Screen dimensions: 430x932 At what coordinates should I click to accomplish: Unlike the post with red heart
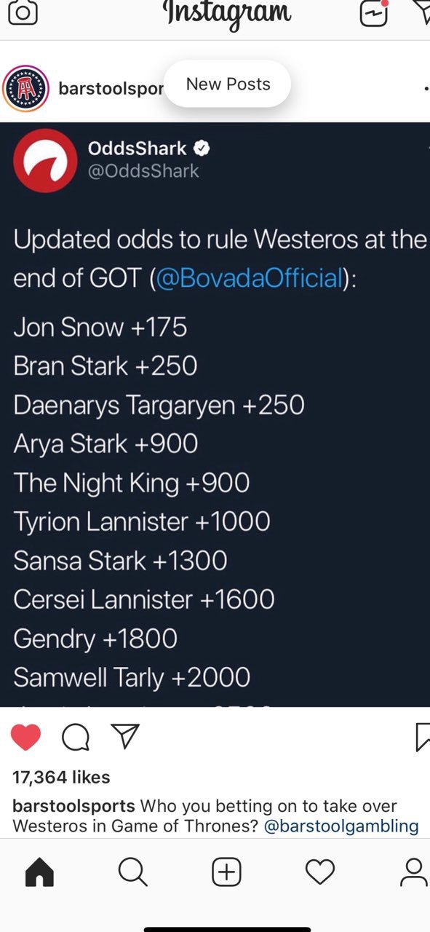(x=26, y=738)
